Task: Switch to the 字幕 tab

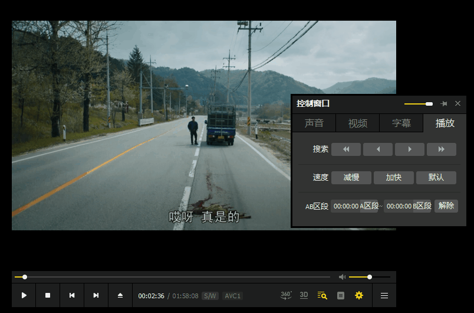Action: pyautogui.click(x=401, y=123)
